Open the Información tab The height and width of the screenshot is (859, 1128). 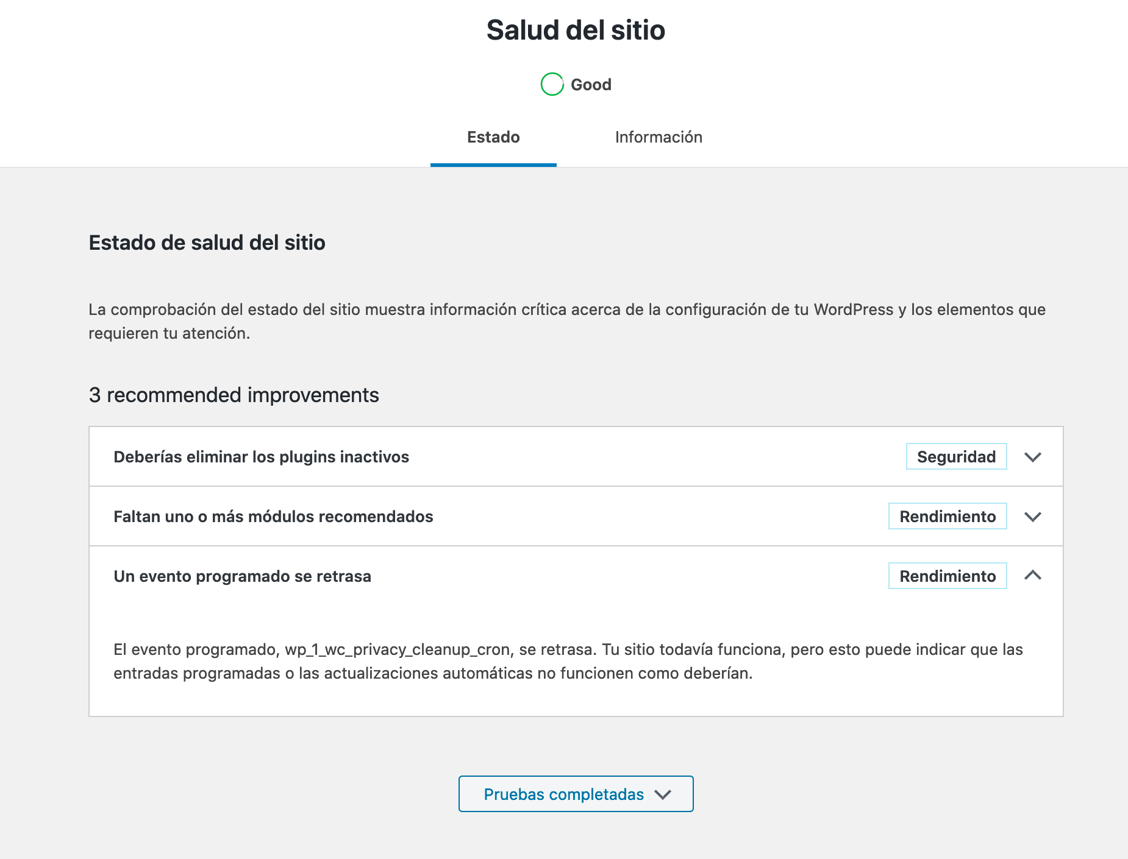(659, 137)
